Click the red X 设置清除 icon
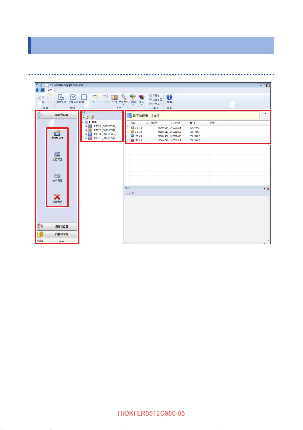 coord(57,197)
